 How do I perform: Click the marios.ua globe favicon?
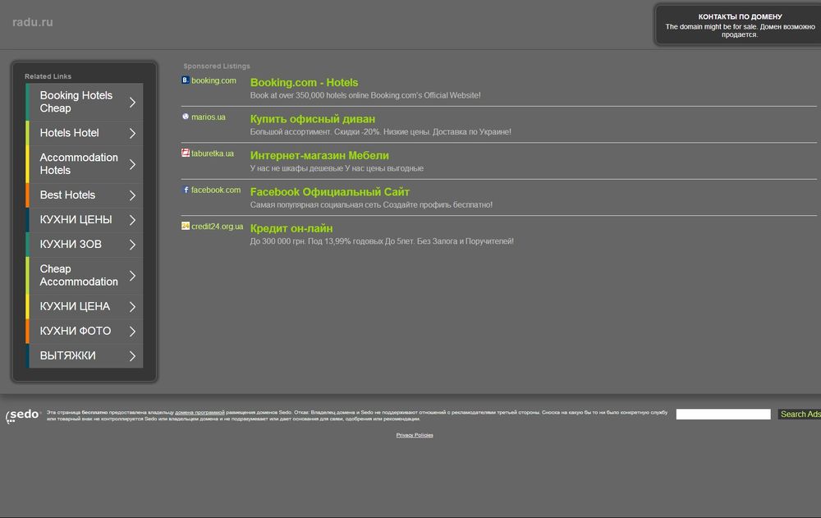tap(186, 117)
